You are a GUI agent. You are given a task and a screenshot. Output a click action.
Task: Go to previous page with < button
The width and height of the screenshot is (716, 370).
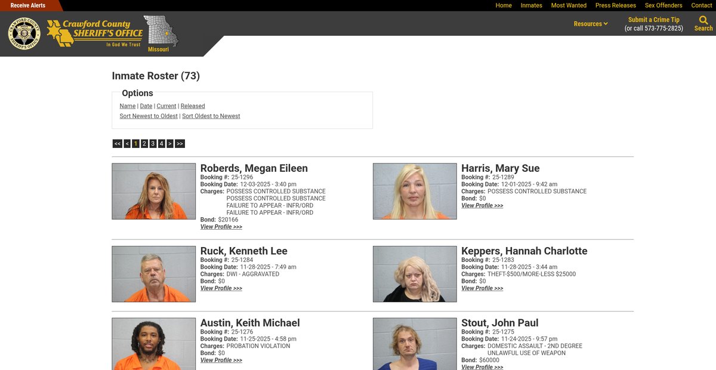(127, 144)
